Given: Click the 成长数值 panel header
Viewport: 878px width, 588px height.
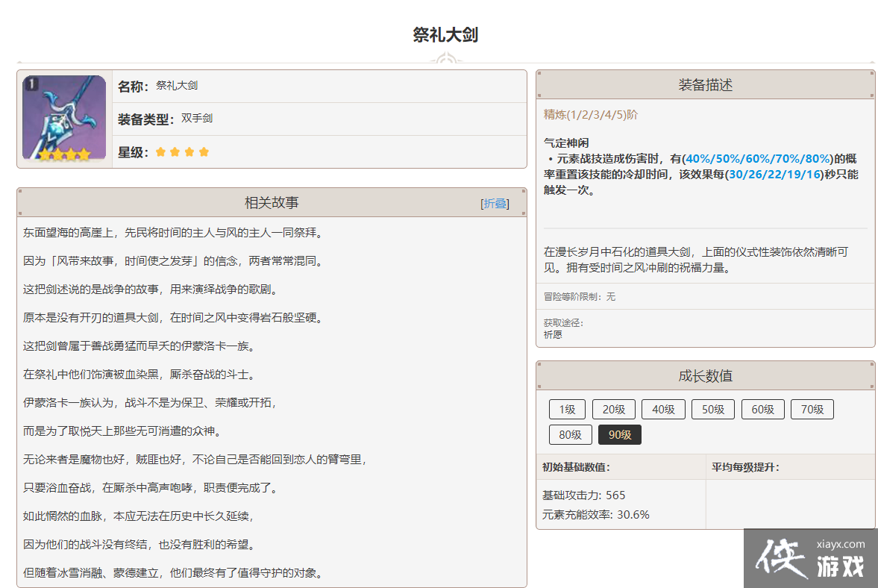Looking at the screenshot, I should click(x=705, y=376).
